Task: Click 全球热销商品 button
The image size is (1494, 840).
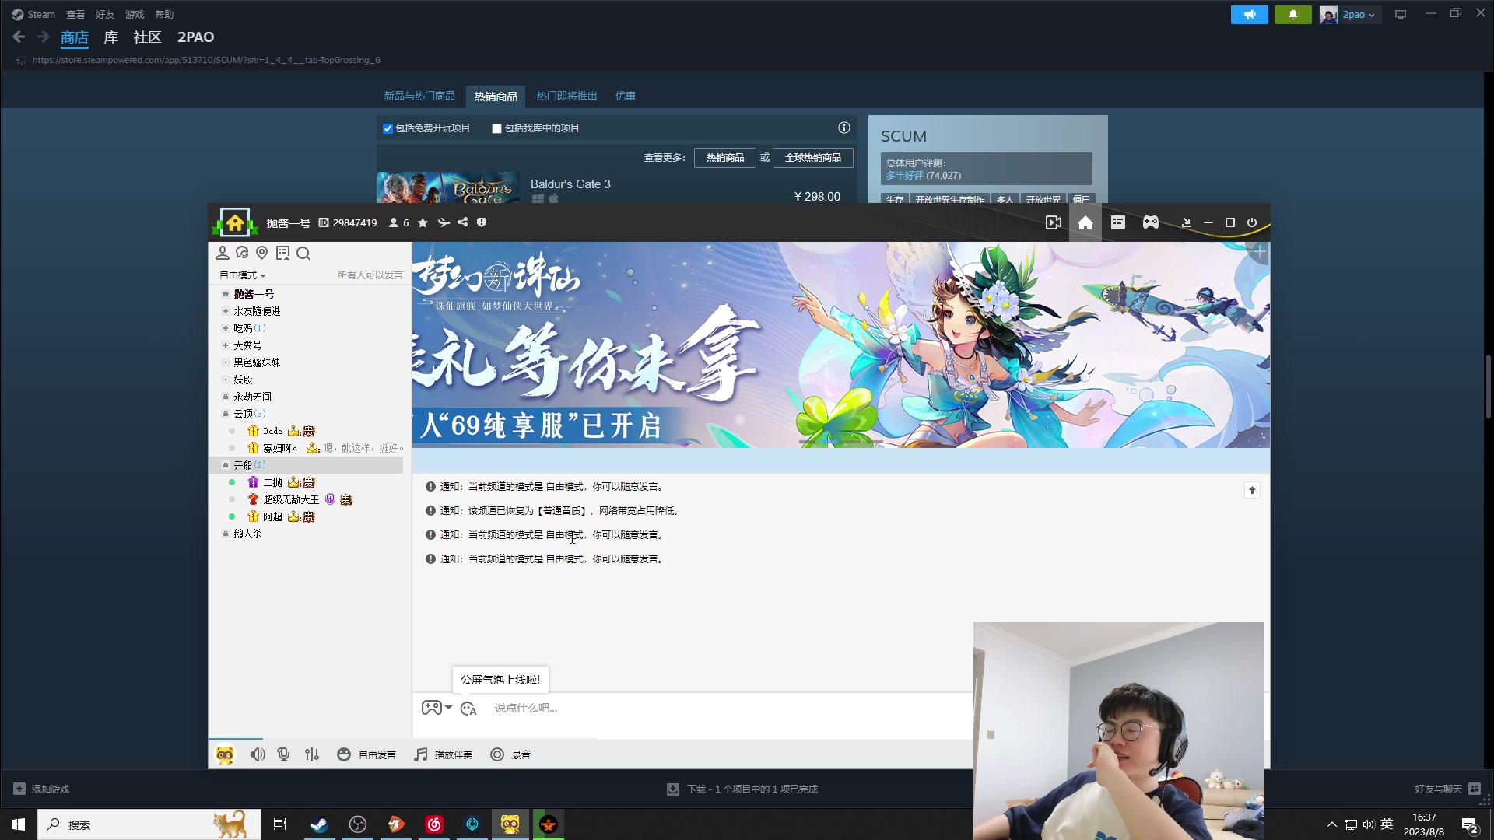Action: point(813,158)
